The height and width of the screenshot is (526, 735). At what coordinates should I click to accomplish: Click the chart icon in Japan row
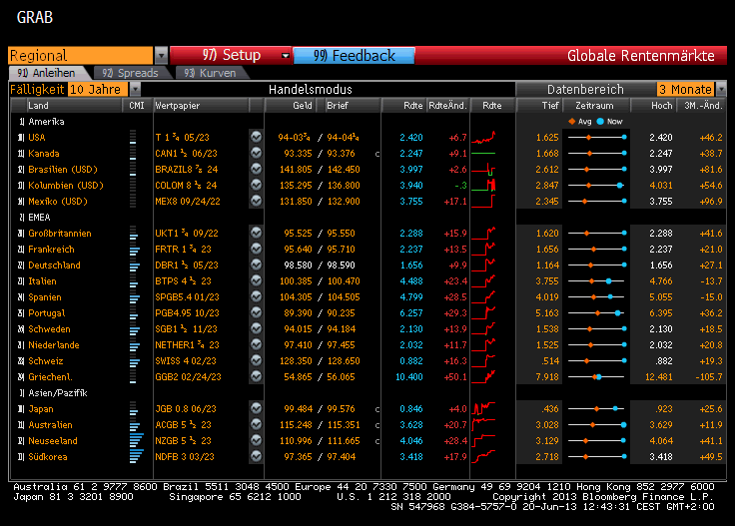click(256, 408)
